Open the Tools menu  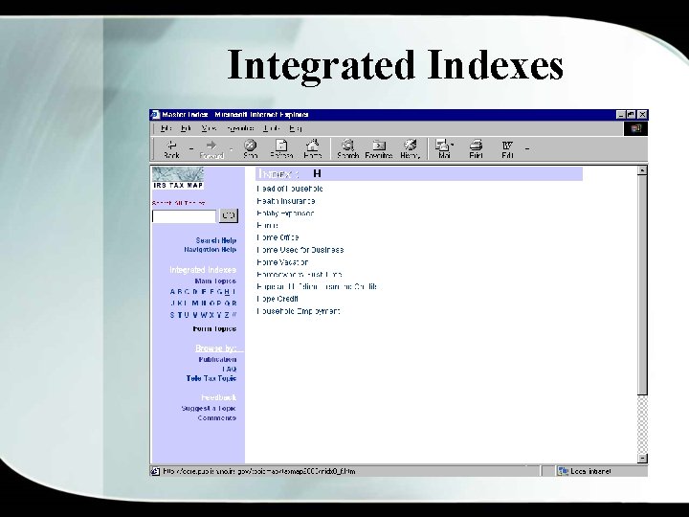click(272, 128)
